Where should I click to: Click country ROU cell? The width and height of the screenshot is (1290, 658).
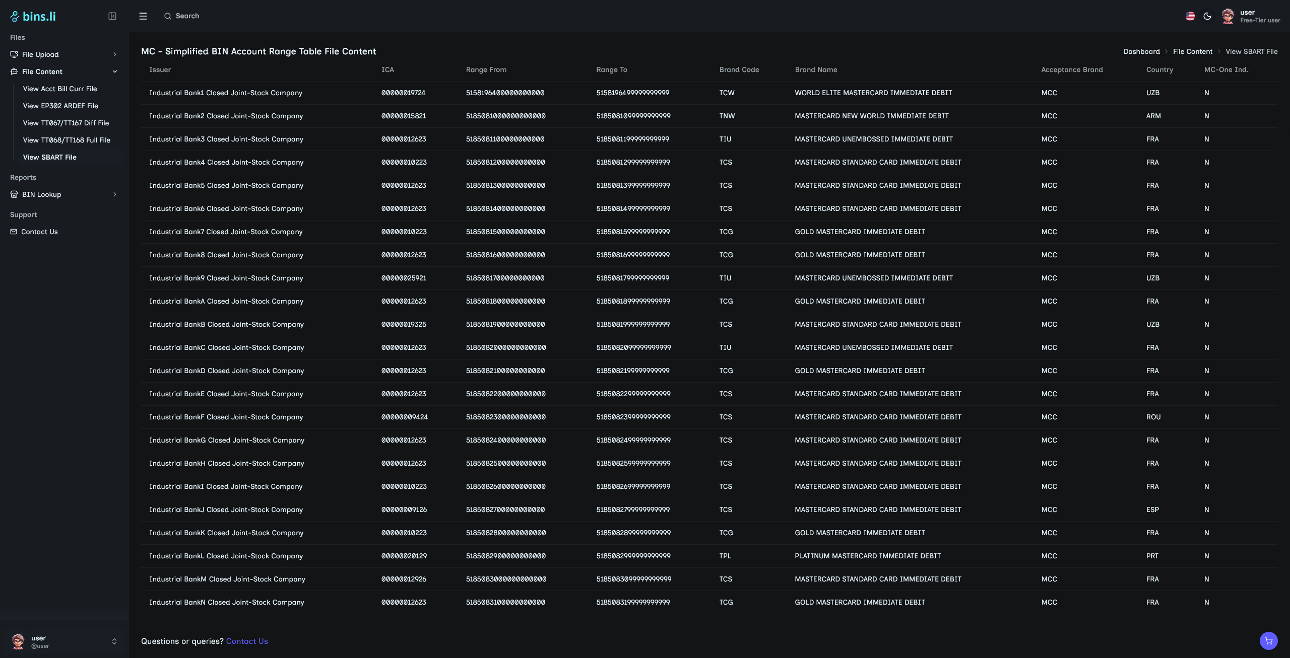(1153, 417)
